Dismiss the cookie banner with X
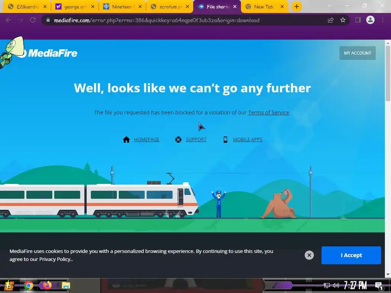The width and height of the screenshot is (391, 293). pyautogui.click(x=309, y=255)
